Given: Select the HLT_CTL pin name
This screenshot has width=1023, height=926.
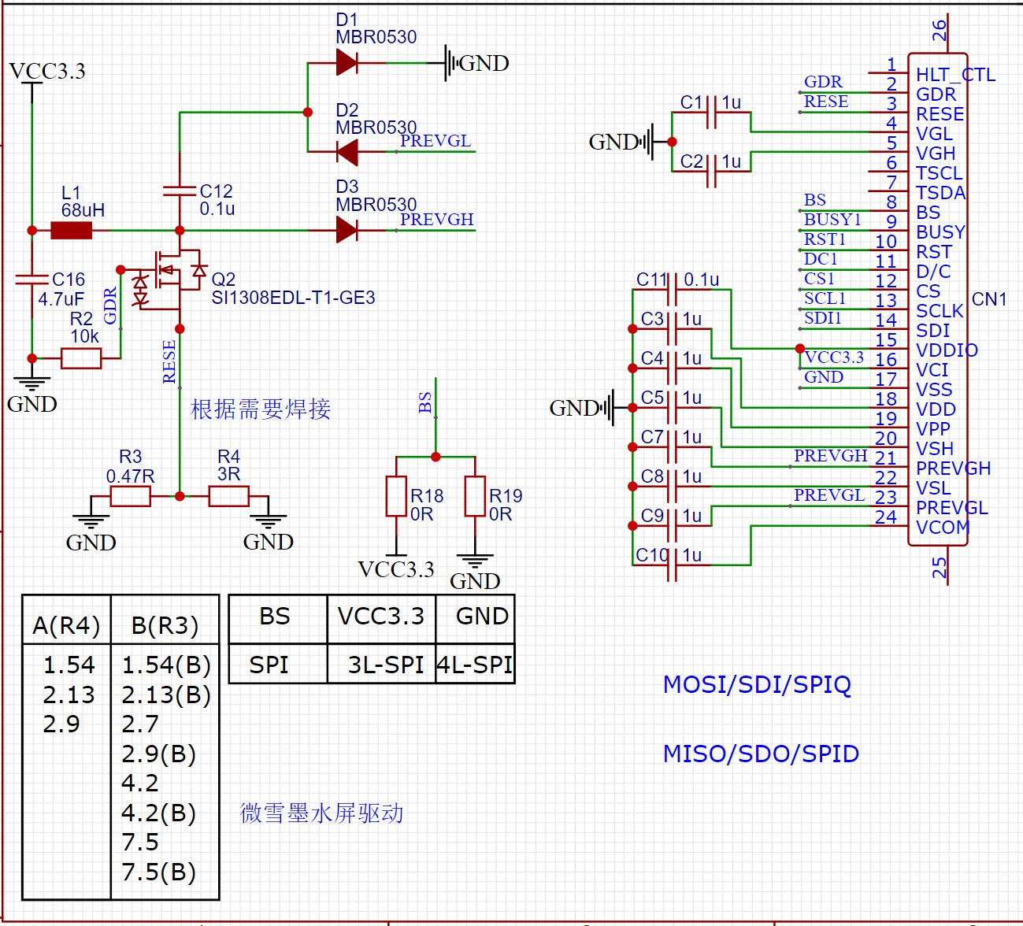Looking at the screenshot, I should 955,75.
